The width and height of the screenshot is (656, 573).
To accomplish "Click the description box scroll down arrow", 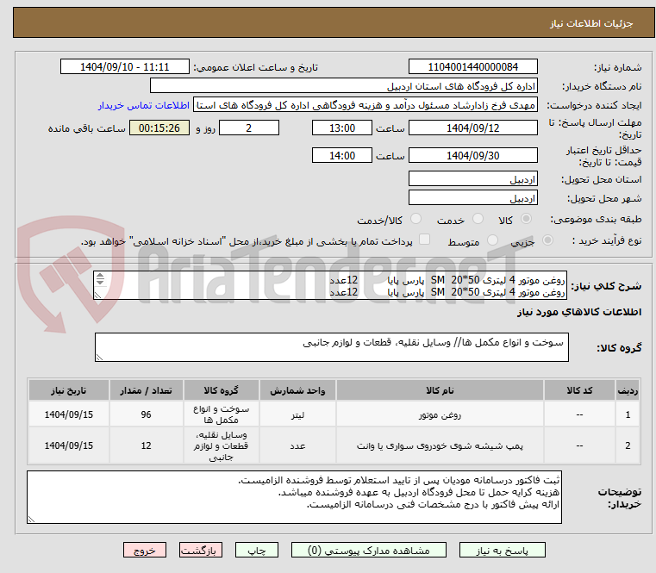I will (100, 283).
